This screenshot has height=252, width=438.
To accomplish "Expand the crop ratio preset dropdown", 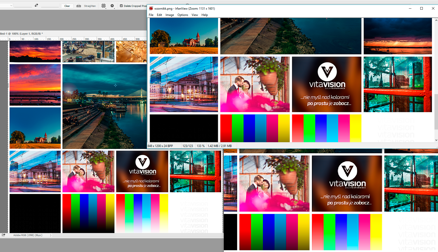I will click(x=7, y=6).
